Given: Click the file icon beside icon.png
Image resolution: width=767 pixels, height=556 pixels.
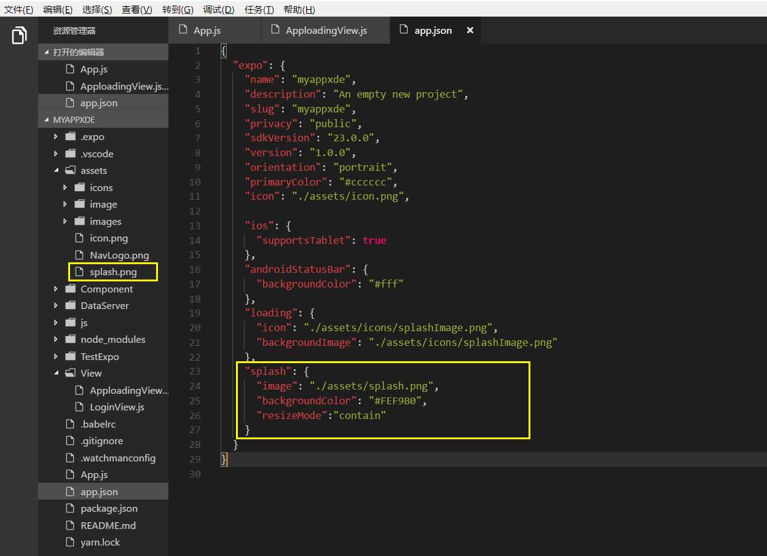Looking at the screenshot, I should click(x=79, y=238).
